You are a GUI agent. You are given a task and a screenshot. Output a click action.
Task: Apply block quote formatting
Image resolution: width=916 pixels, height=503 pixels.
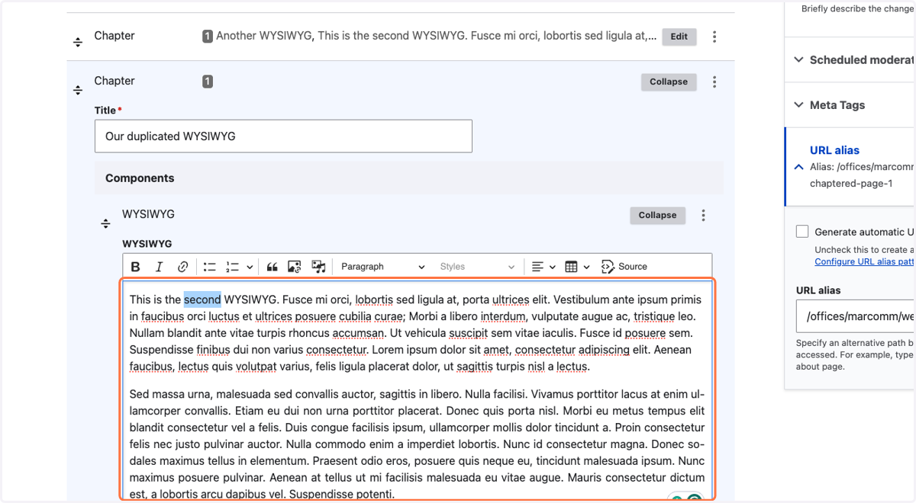tap(272, 267)
